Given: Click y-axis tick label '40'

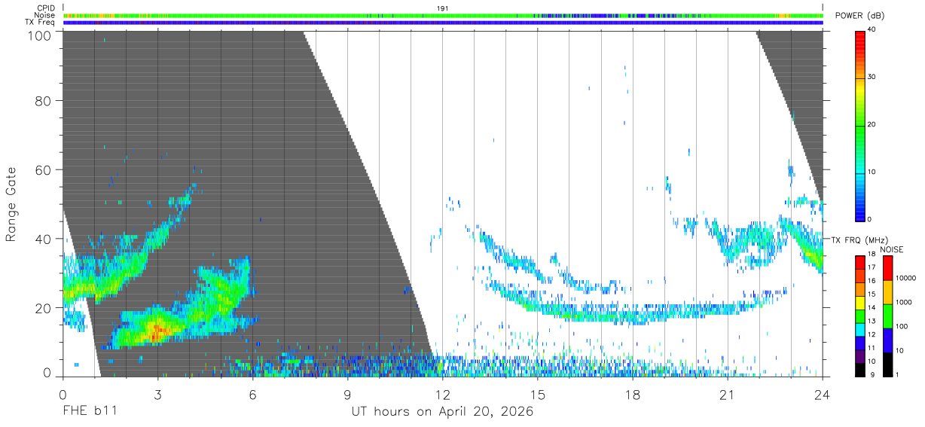Looking at the screenshot, I should coord(44,239).
